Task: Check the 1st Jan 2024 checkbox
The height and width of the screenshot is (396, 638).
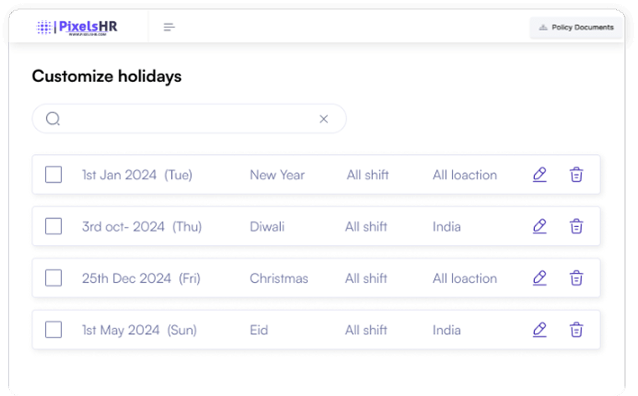Action: click(x=54, y=175)
